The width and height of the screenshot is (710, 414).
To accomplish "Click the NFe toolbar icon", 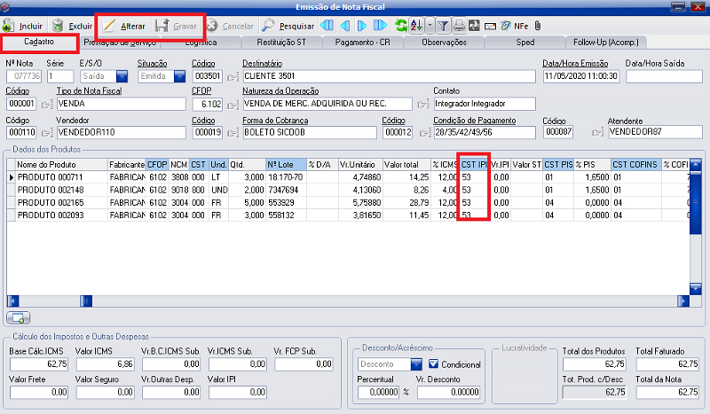I will click(x=520, y=26).
